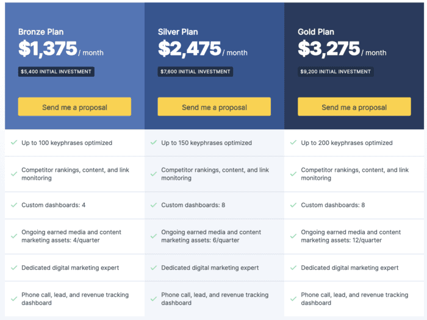Click Silver Plan 'Send me a proposal' button
427x320 pixels.
pos(214,107)
